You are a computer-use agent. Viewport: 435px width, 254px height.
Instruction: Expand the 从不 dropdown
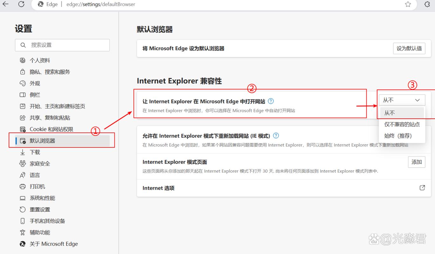click(x=402, y=100)
